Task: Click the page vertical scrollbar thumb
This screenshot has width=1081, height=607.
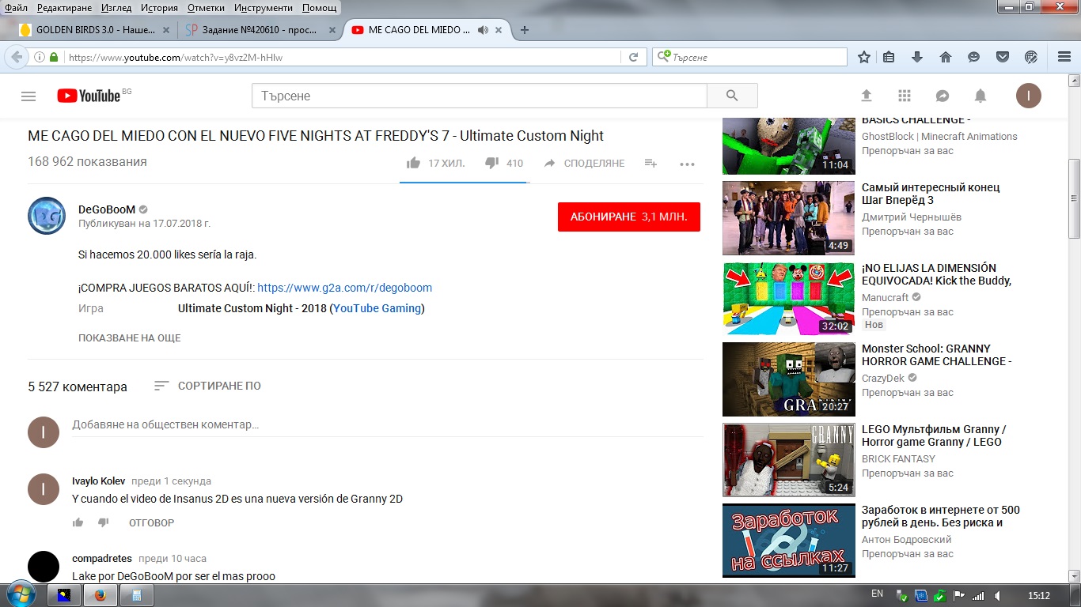Action: click(x=1074, y=198)
